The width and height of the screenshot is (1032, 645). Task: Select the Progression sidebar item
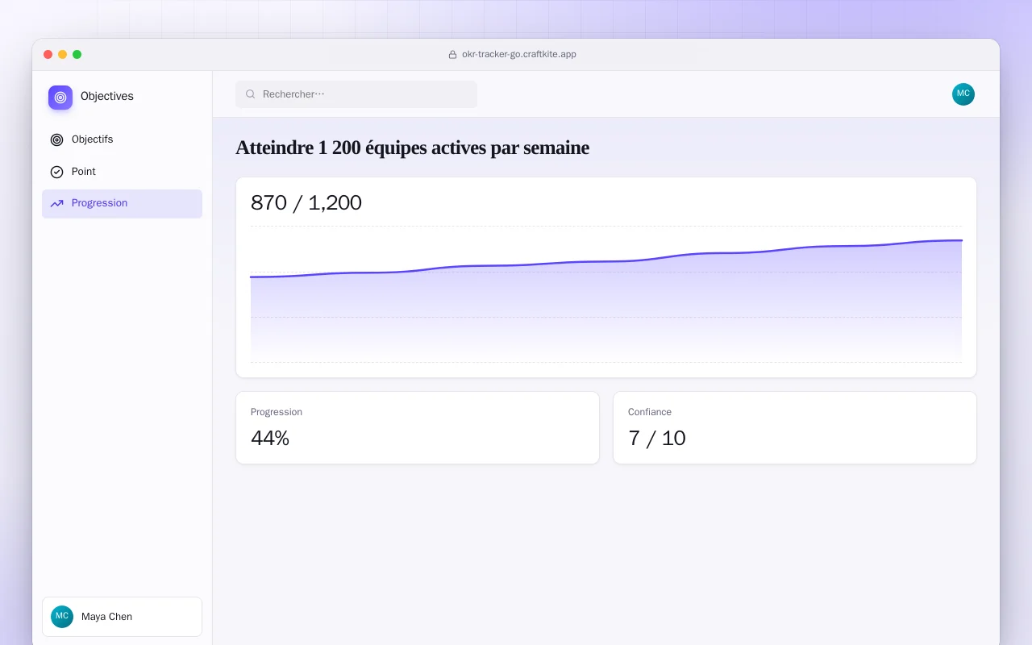(x=122, y=204)
